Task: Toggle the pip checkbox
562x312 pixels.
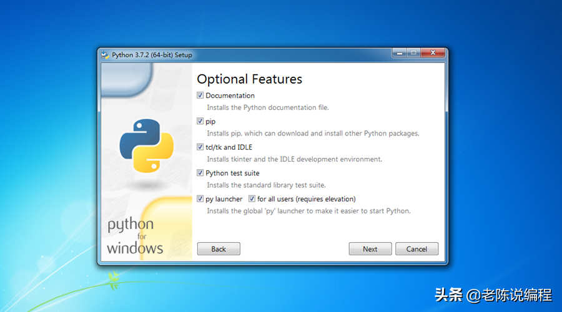Action: (x=200, y=121)
